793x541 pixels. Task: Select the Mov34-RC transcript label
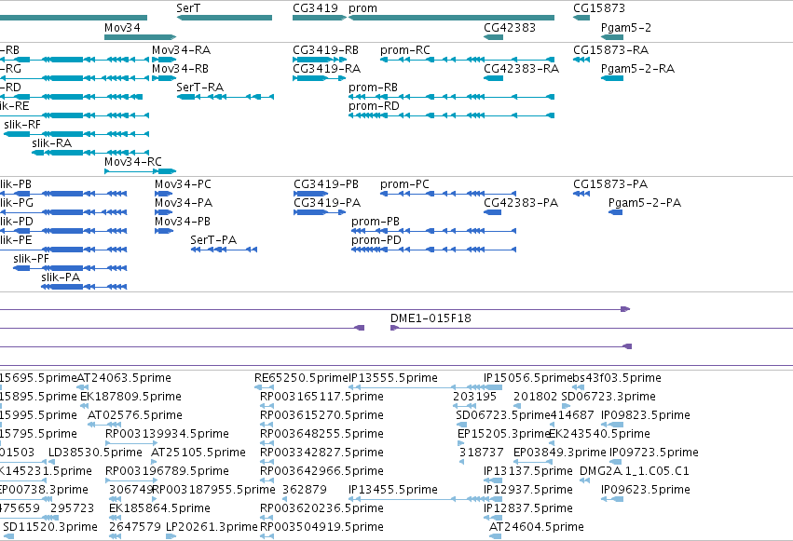pyautogui.click(x=133, y=162)
